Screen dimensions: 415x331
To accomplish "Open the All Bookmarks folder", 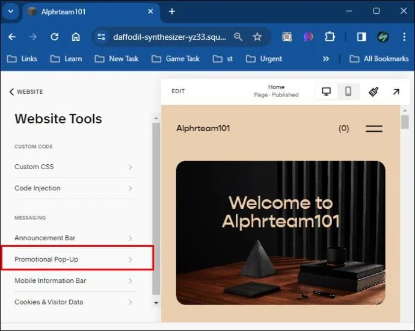I will (379, 59).
